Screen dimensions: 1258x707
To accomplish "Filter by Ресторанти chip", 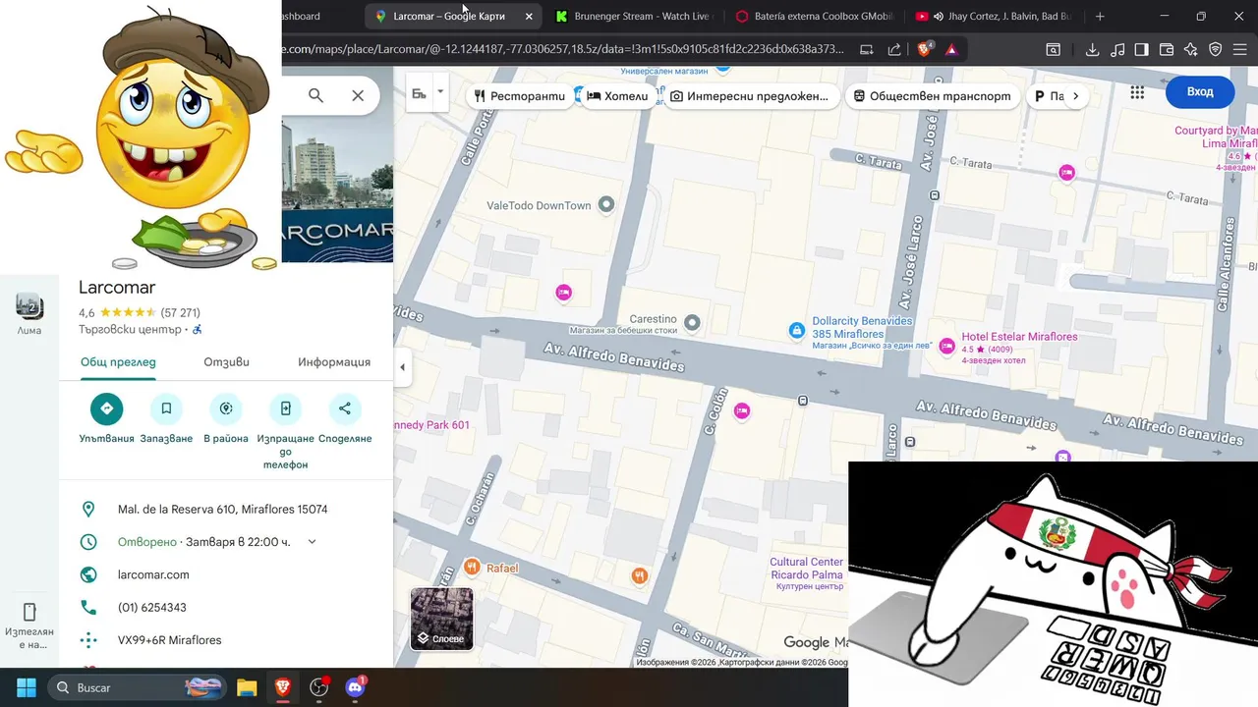I will pos(520,96).
